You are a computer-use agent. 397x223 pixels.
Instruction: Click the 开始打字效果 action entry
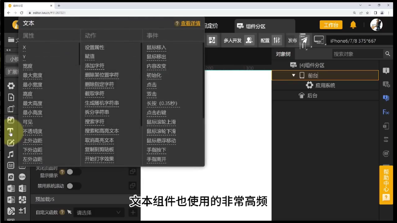[x=99, y=159]
